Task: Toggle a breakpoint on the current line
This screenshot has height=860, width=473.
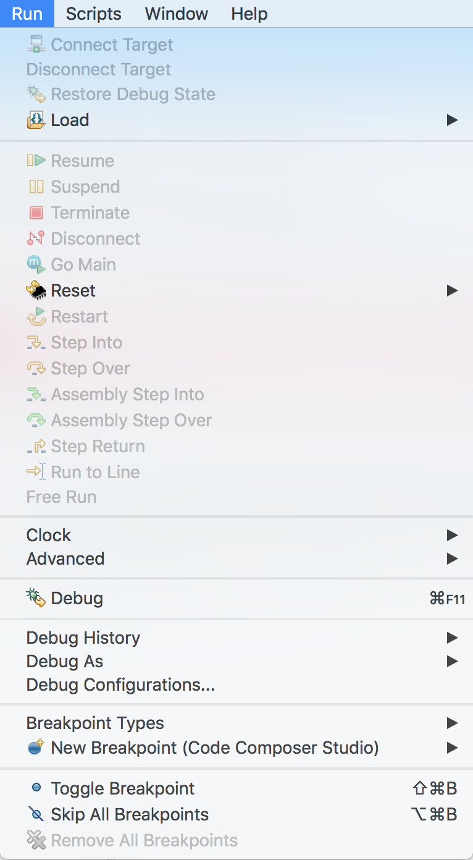Action: pos(122,788)
